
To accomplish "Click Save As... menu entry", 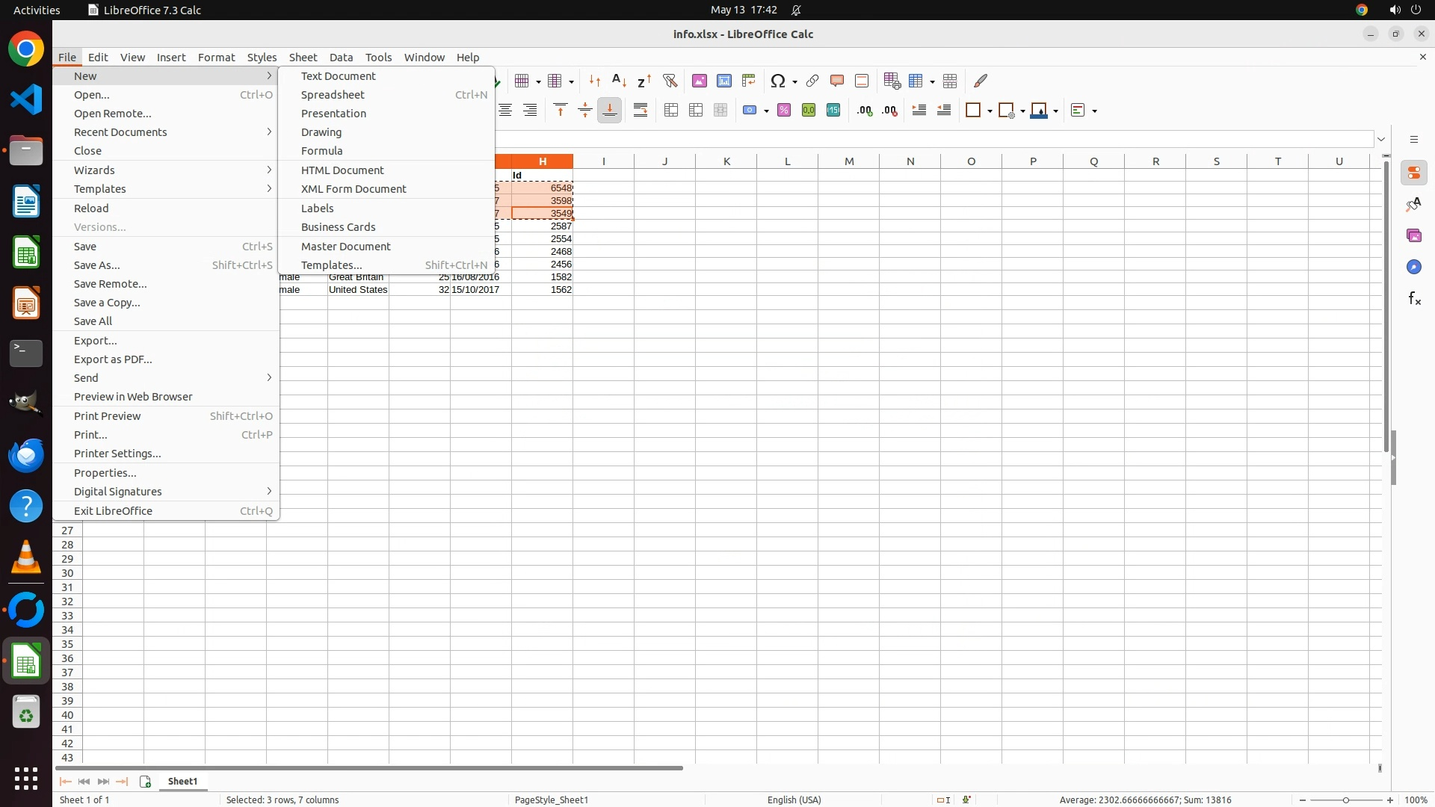I will point(97,265).
